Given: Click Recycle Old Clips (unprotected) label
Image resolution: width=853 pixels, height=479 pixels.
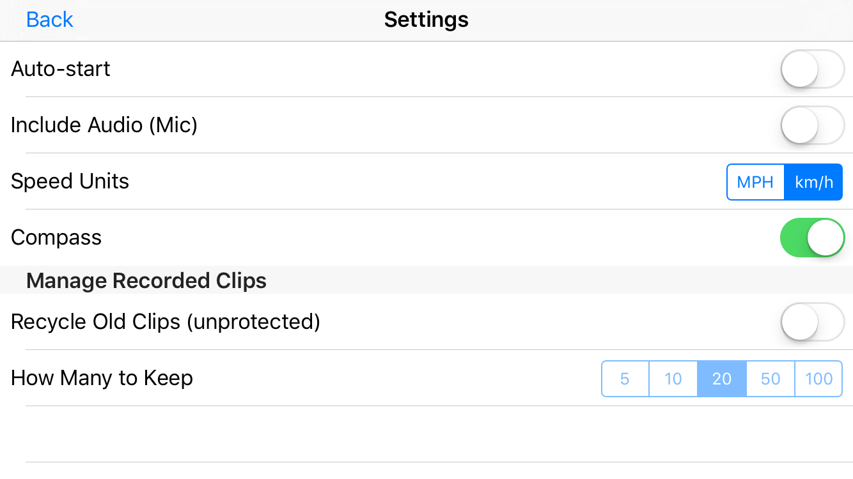Looking at the screenshot, I should [x=166, y=322].
